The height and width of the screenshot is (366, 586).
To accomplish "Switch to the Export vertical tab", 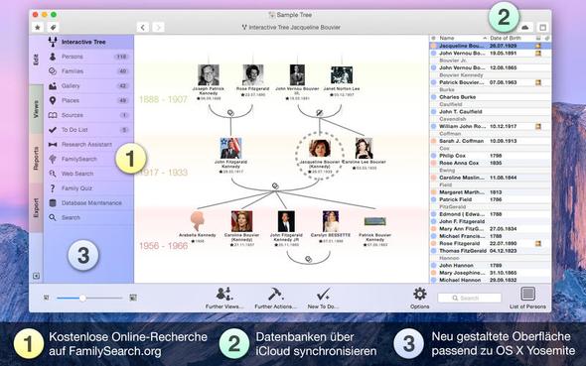I will pos(36,207).
